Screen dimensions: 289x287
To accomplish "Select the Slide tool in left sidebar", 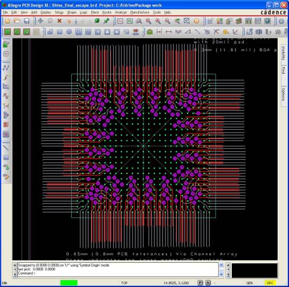I will click(x=6, y=77).
